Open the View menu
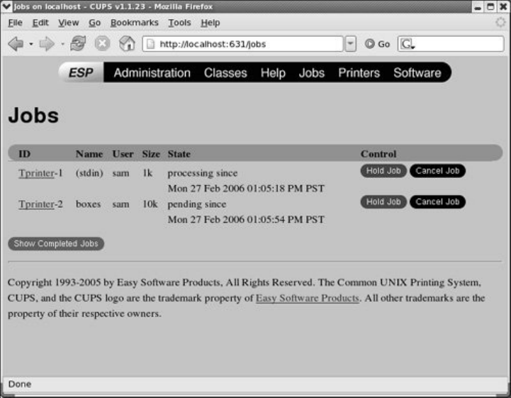511x398 pixels. click(x=69, y=23)
